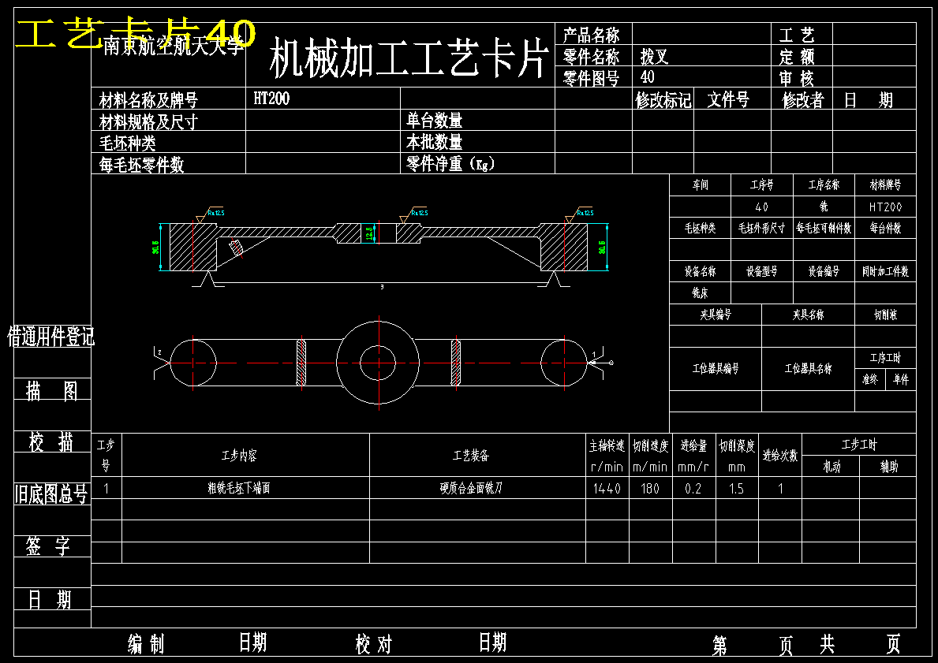Click the '切削液' header cell
This screenshot has width=938, height=663.
[885, 315]
